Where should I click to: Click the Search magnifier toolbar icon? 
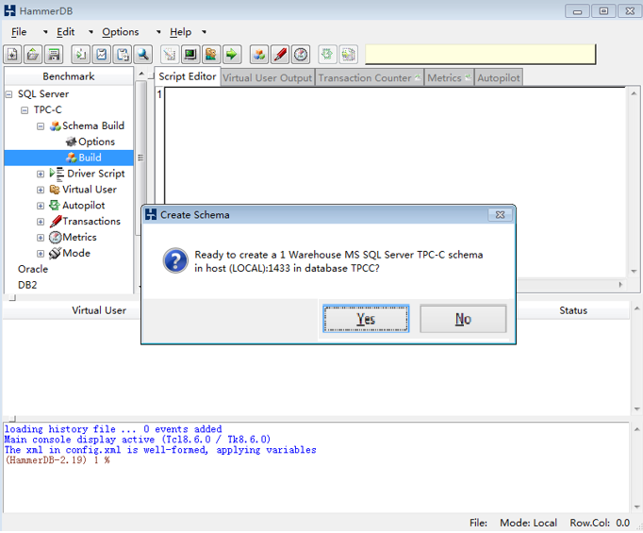click(x=143, y=54)
